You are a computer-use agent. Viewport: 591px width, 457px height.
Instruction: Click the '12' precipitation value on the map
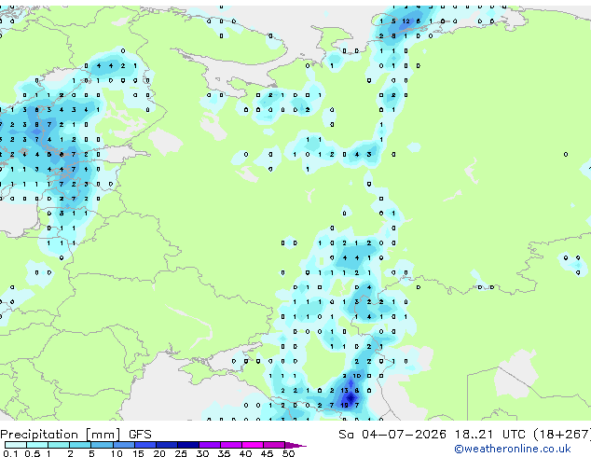click(405, 21)
